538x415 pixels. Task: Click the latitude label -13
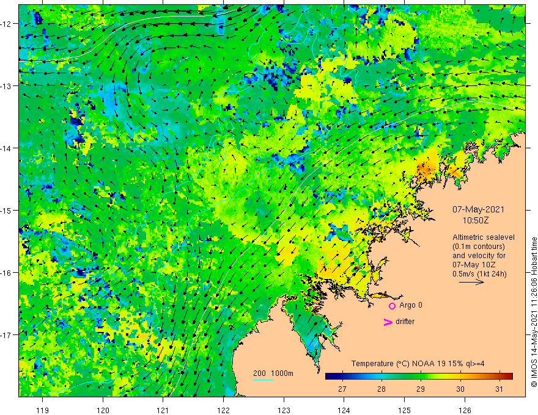pyautogui.click(x=6, y=86)
